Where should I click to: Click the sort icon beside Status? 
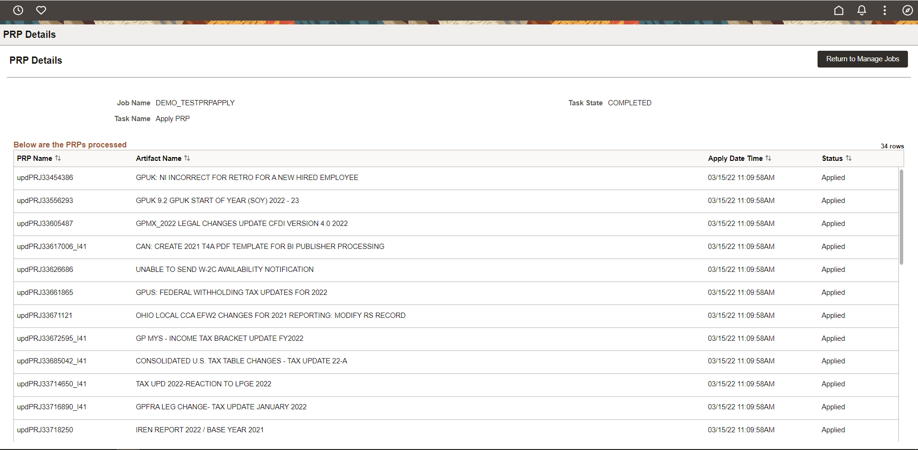pos(850,158)
